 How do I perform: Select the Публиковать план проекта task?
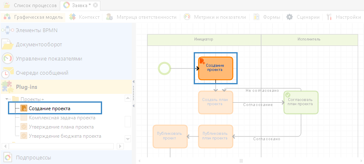coord(215,136)
